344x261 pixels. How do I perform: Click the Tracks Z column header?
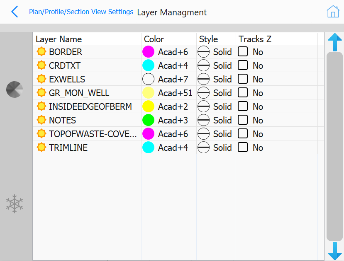pyautogui.click(x=255, y=39)
